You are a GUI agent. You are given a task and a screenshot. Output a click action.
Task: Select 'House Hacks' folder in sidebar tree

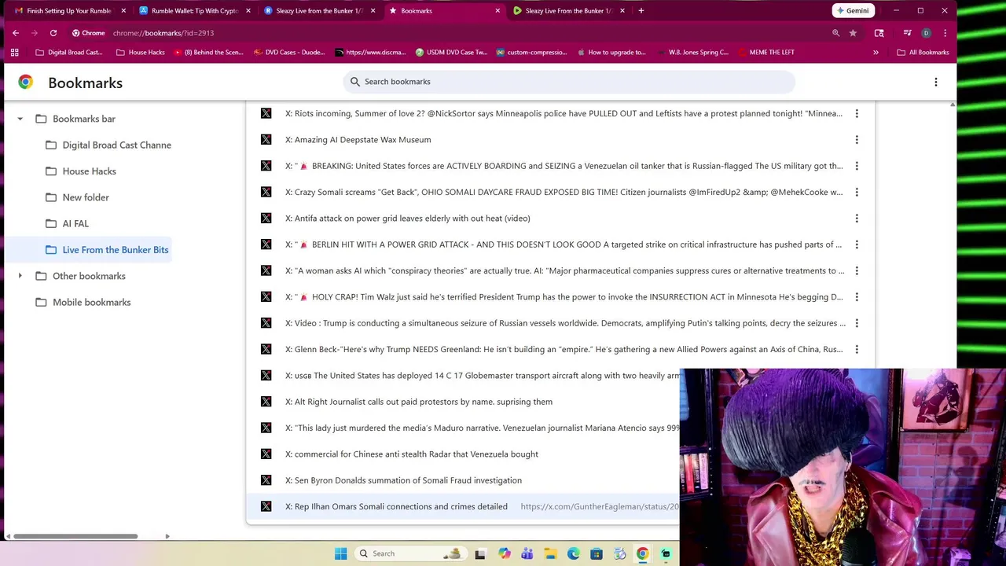tap(81, 171)
